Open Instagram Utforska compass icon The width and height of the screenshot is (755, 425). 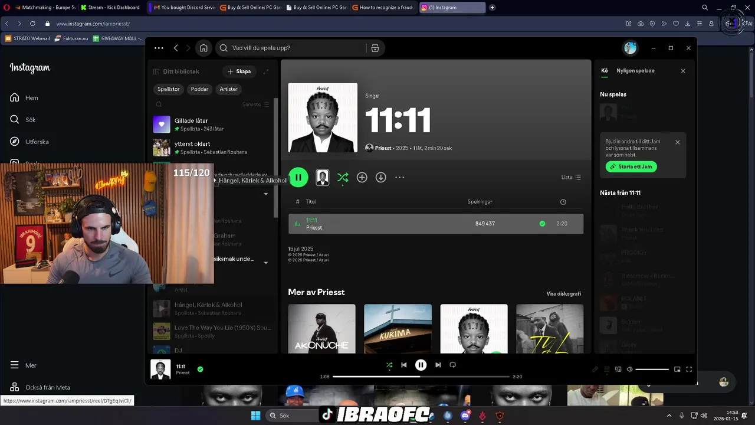(x=15, y=142)
